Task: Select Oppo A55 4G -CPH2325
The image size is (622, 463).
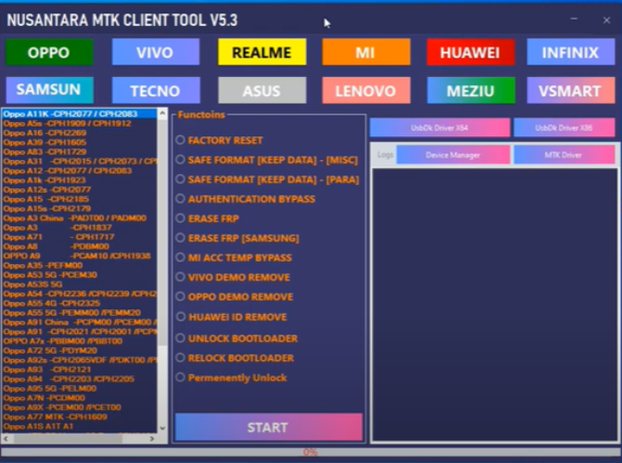Action: pyautogui.click(x=80, y=303)
